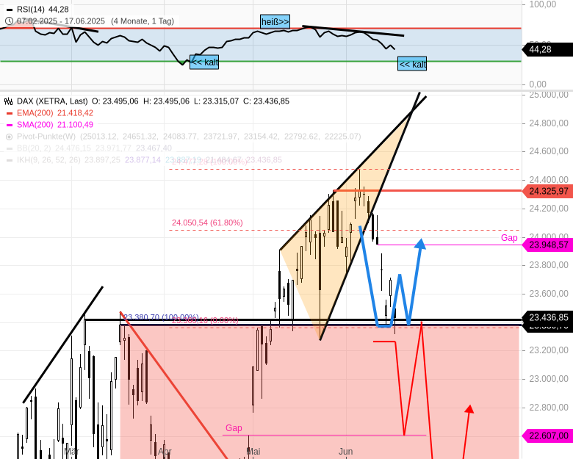Select the date range text 07.02.2025 - 17.06.2025

61,21
